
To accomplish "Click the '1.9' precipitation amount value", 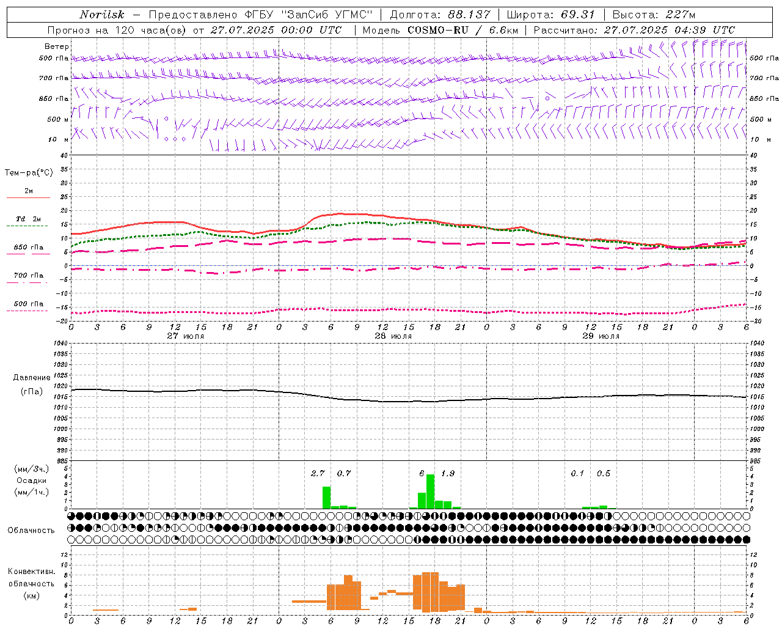I will click(448, 473).
